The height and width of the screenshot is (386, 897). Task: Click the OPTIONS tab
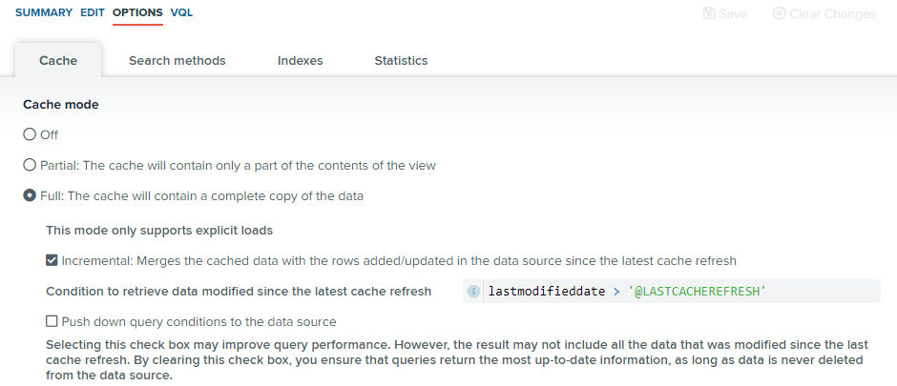click(137, 12)
